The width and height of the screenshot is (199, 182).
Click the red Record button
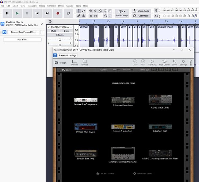(x=58, y=13)
